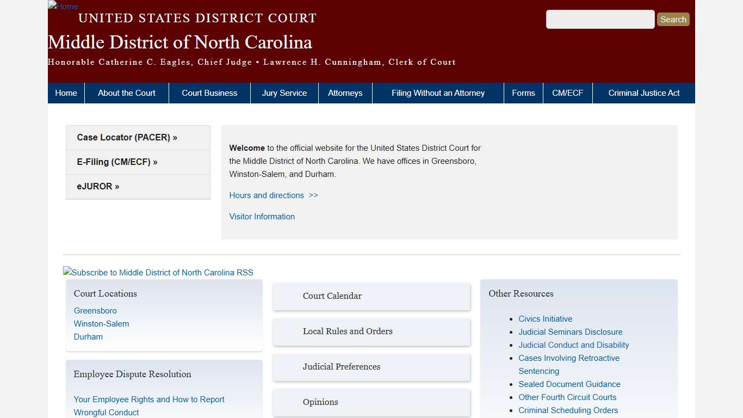Image resolution: width=743 pixels, height=418 pixels.
Task: Click the Criminal Justice Act tab
Action: (x=644, y=93)
